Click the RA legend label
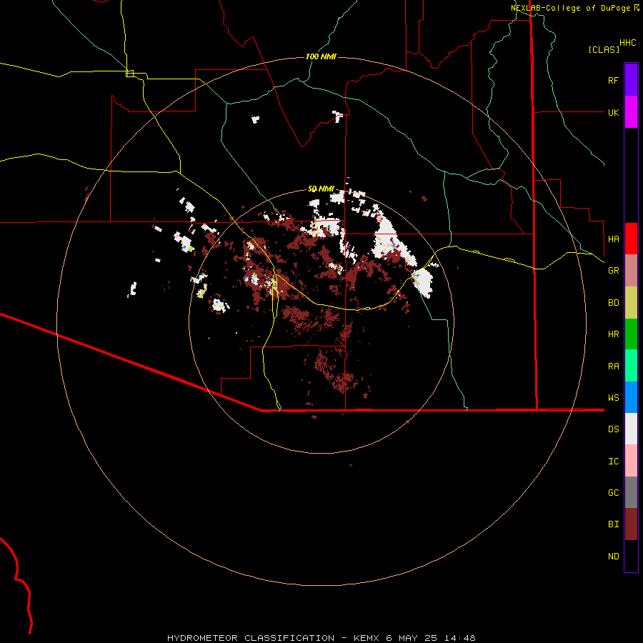This screenshot has height=643, width=643. [x=614, y=367]
